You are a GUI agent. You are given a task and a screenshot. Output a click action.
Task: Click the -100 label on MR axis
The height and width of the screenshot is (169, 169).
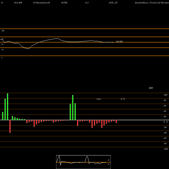pyautogui.click(x=166, y=149)
